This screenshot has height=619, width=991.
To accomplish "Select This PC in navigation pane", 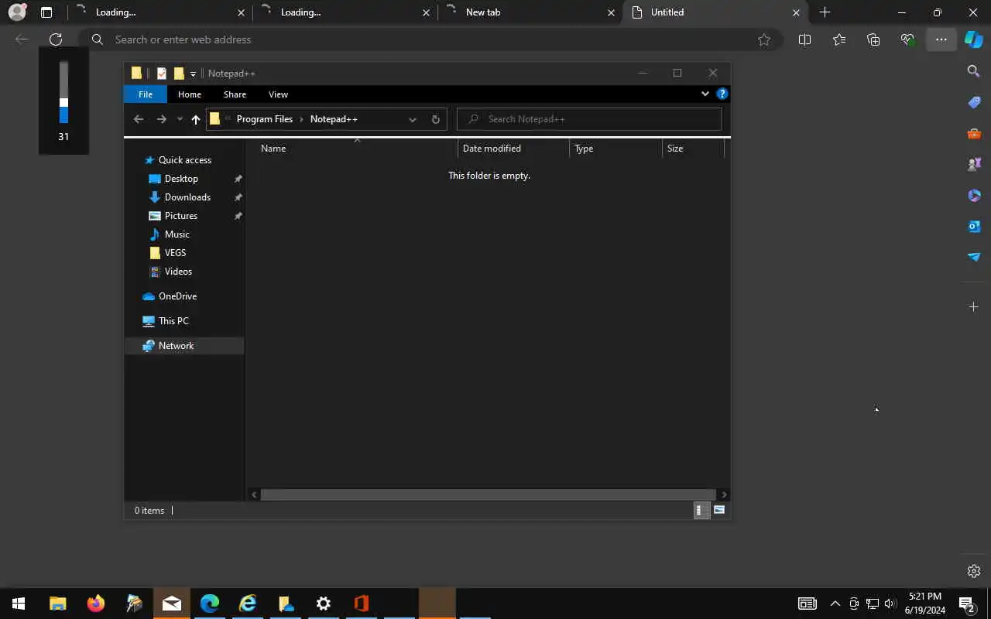I will [173, 321].
